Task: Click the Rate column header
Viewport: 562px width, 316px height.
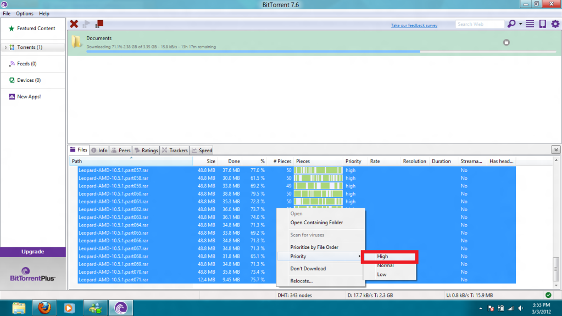Action: tap(383, 162)
